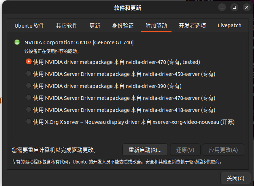The height and width of the screenshot is (186, 254).
Task: Open the Livepatch tab
Action: (229, 25)
